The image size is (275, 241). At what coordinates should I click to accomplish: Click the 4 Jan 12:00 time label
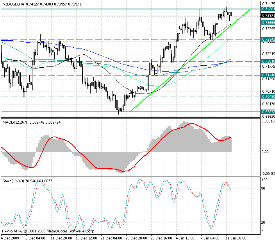(x=186, y=238)
